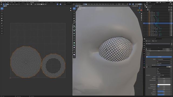Switch to the Layout workspace tab

pyautogui.click(x=19, y=2)
